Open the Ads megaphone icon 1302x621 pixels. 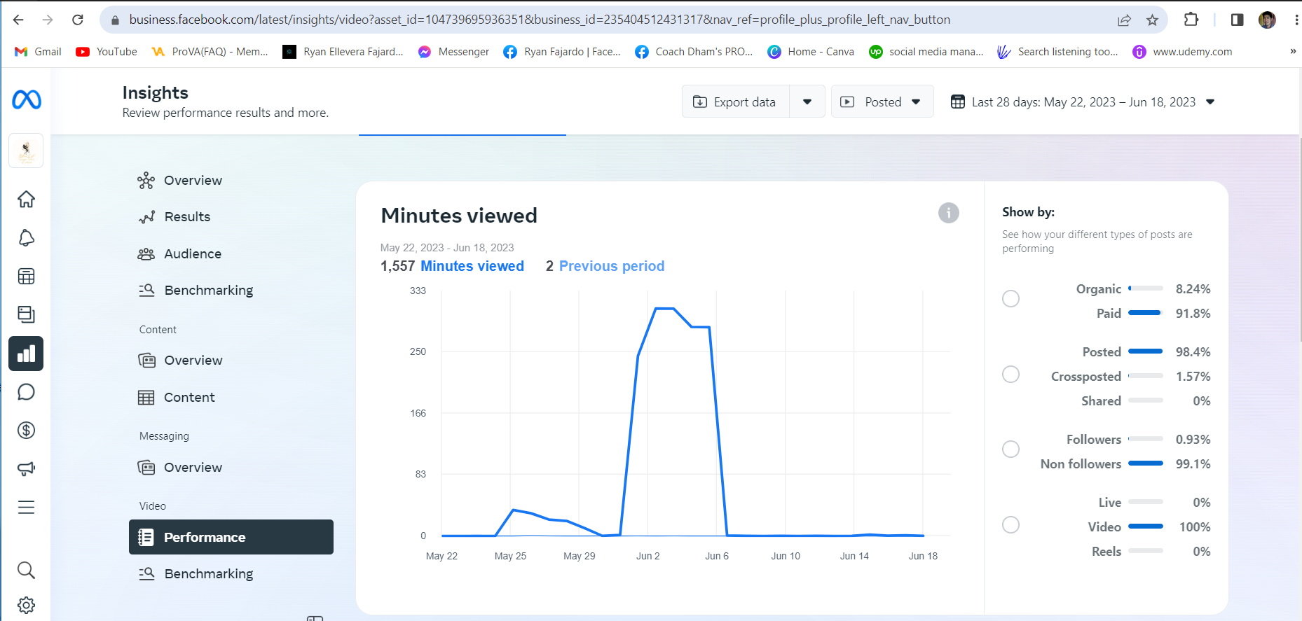(26, 468)
